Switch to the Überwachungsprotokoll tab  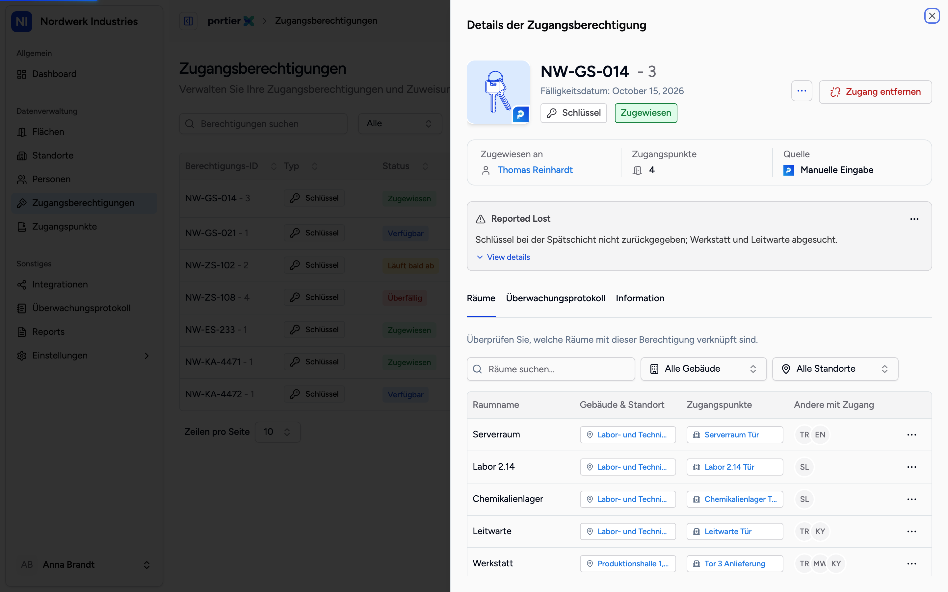(556, 298)
